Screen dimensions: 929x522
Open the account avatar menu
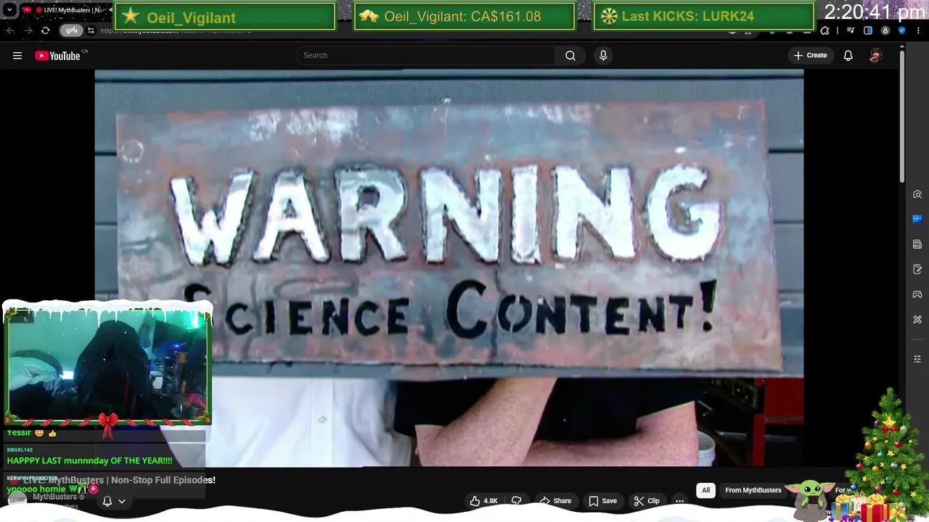point(875,55)
